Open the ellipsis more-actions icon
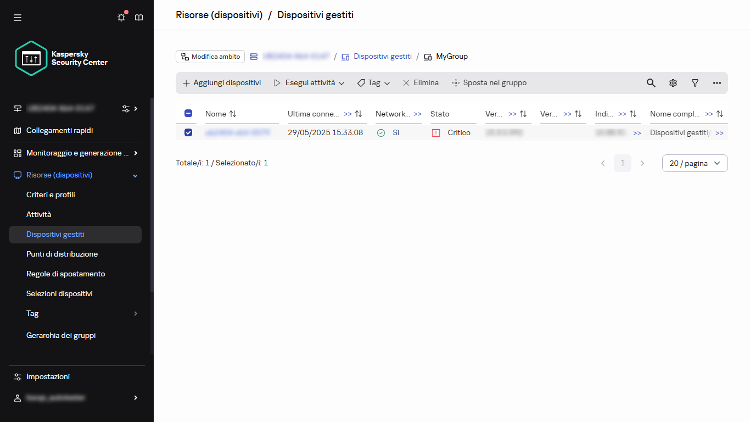 point(717,82)
